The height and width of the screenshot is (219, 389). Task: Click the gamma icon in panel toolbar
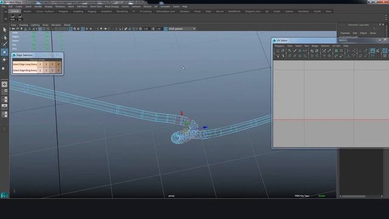click(x=153, y=29)
